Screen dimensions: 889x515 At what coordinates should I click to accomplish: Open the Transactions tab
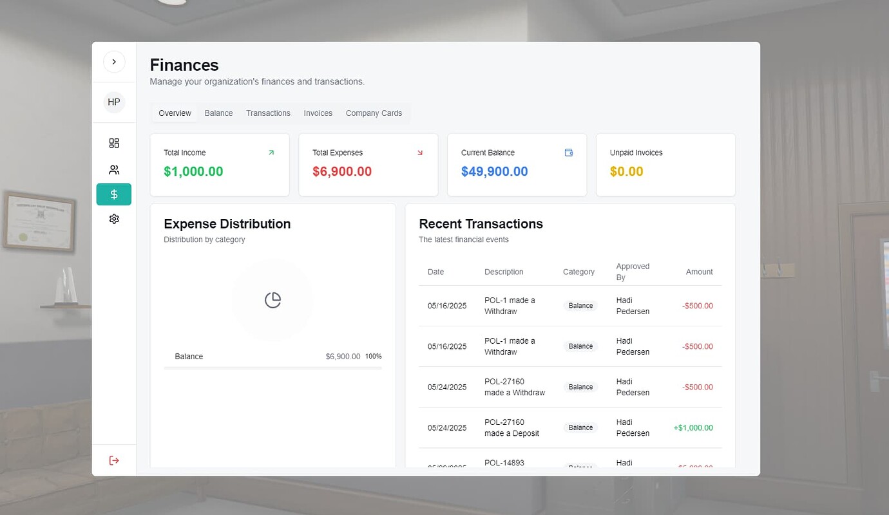(x=268, y=113)
